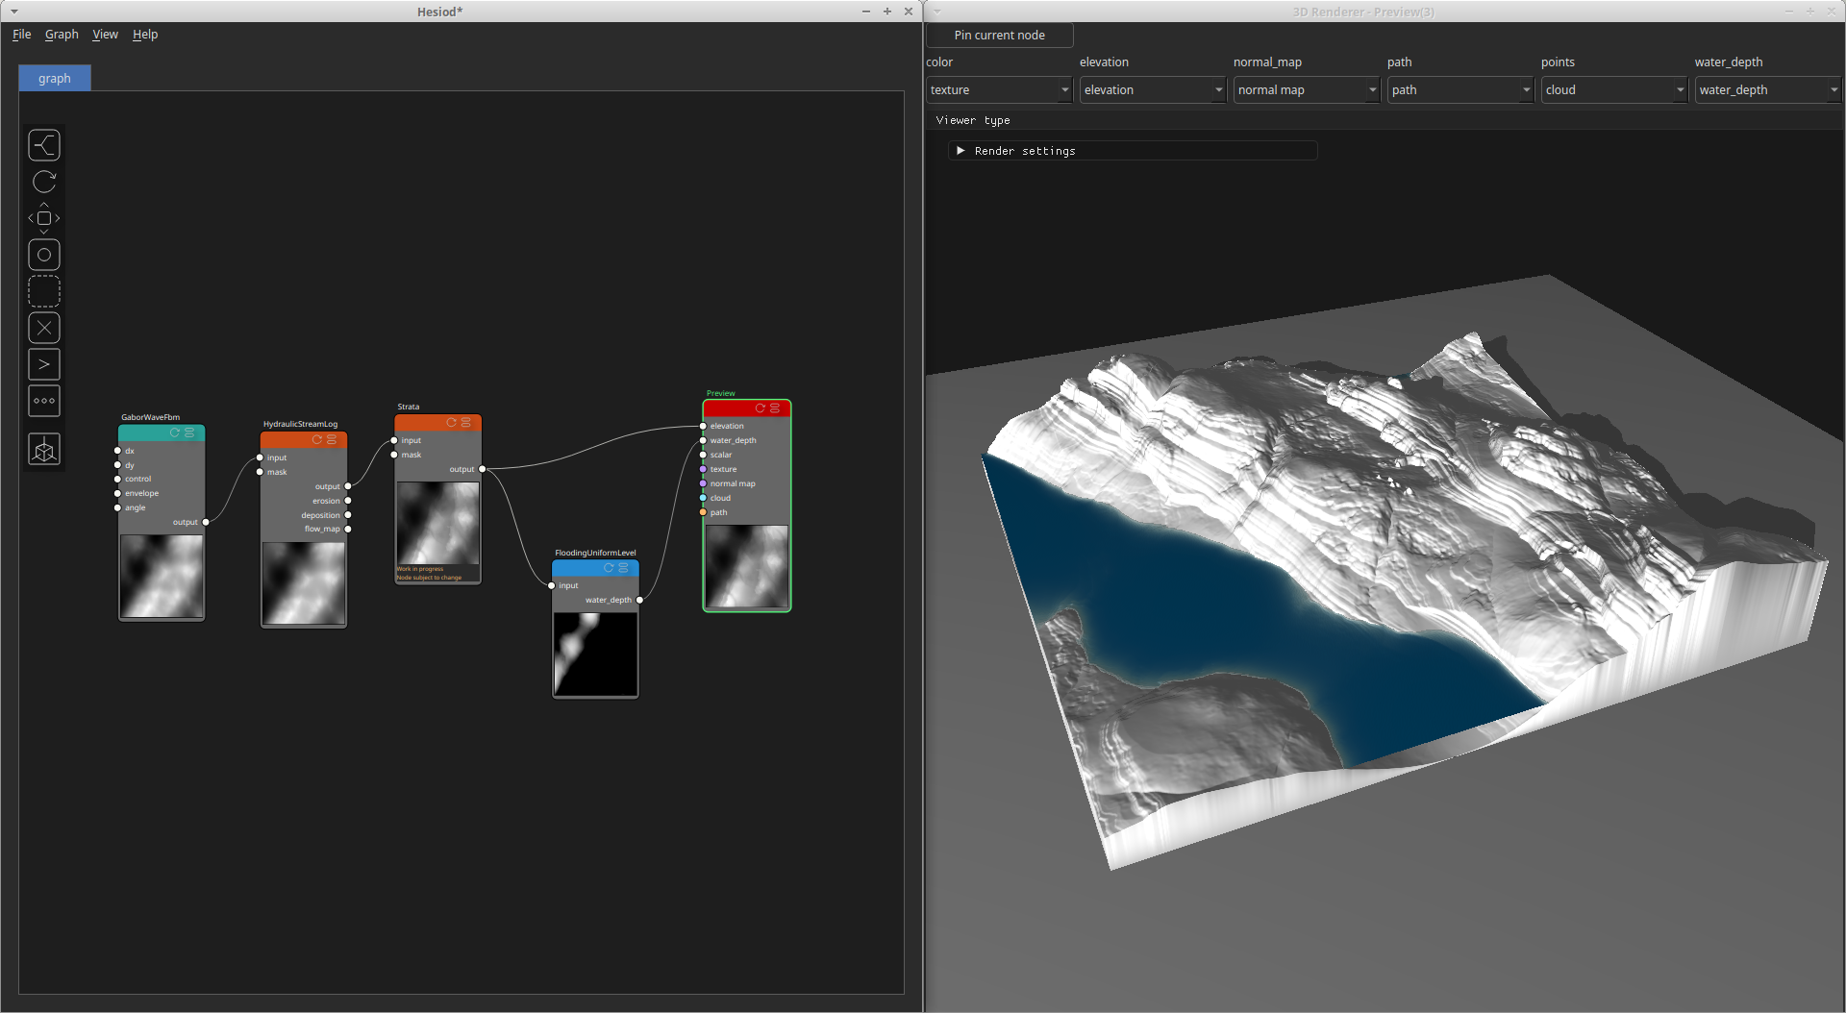Expand the Render settings section
This screenshot has width=1846, height=1013.
[x=1133, y=151]
